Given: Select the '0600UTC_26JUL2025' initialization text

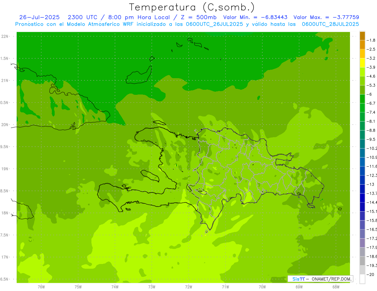Looking at the screenshot, I should tap(214, 24).
